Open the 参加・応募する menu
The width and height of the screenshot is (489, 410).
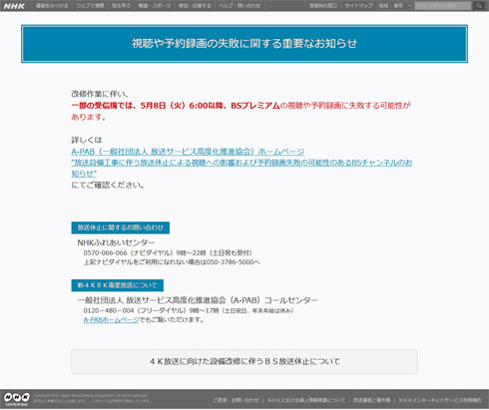click(x=195, y=6)
